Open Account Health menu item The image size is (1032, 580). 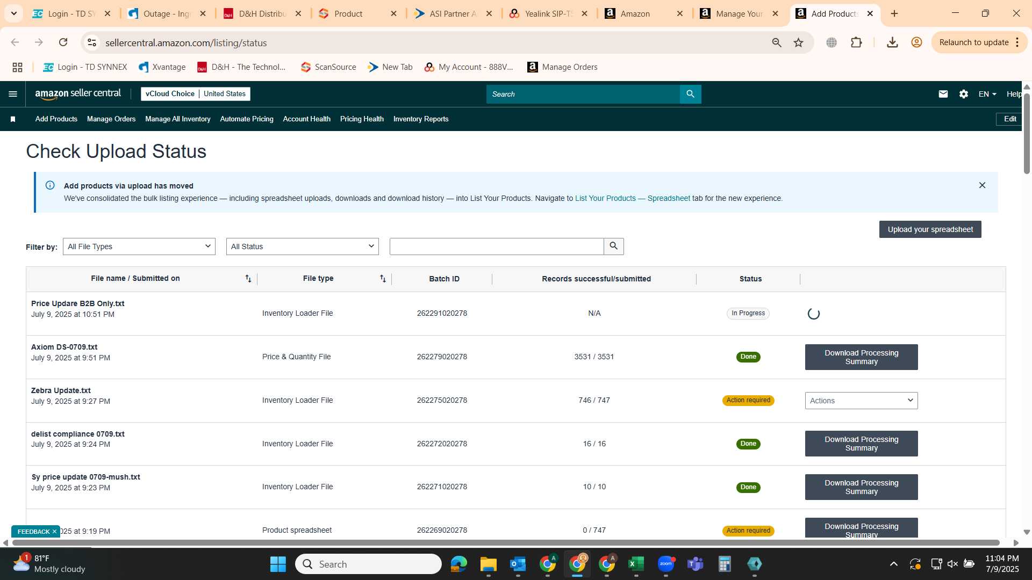[x=307, y=119]
